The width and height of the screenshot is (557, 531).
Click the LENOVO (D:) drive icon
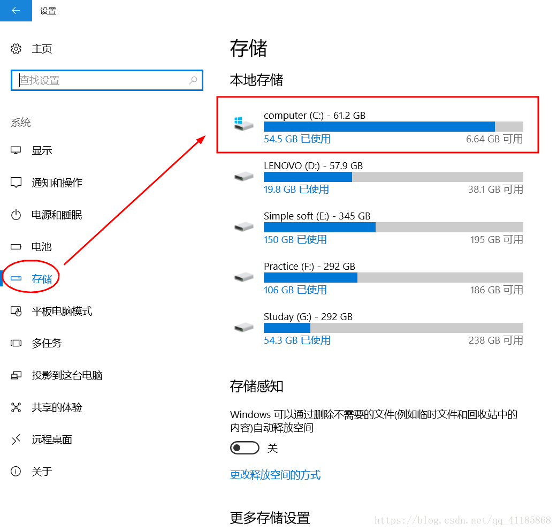pos(243,176)
